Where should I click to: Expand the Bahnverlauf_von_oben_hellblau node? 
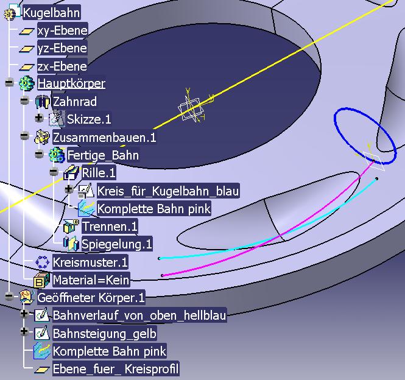pos(24,314)
